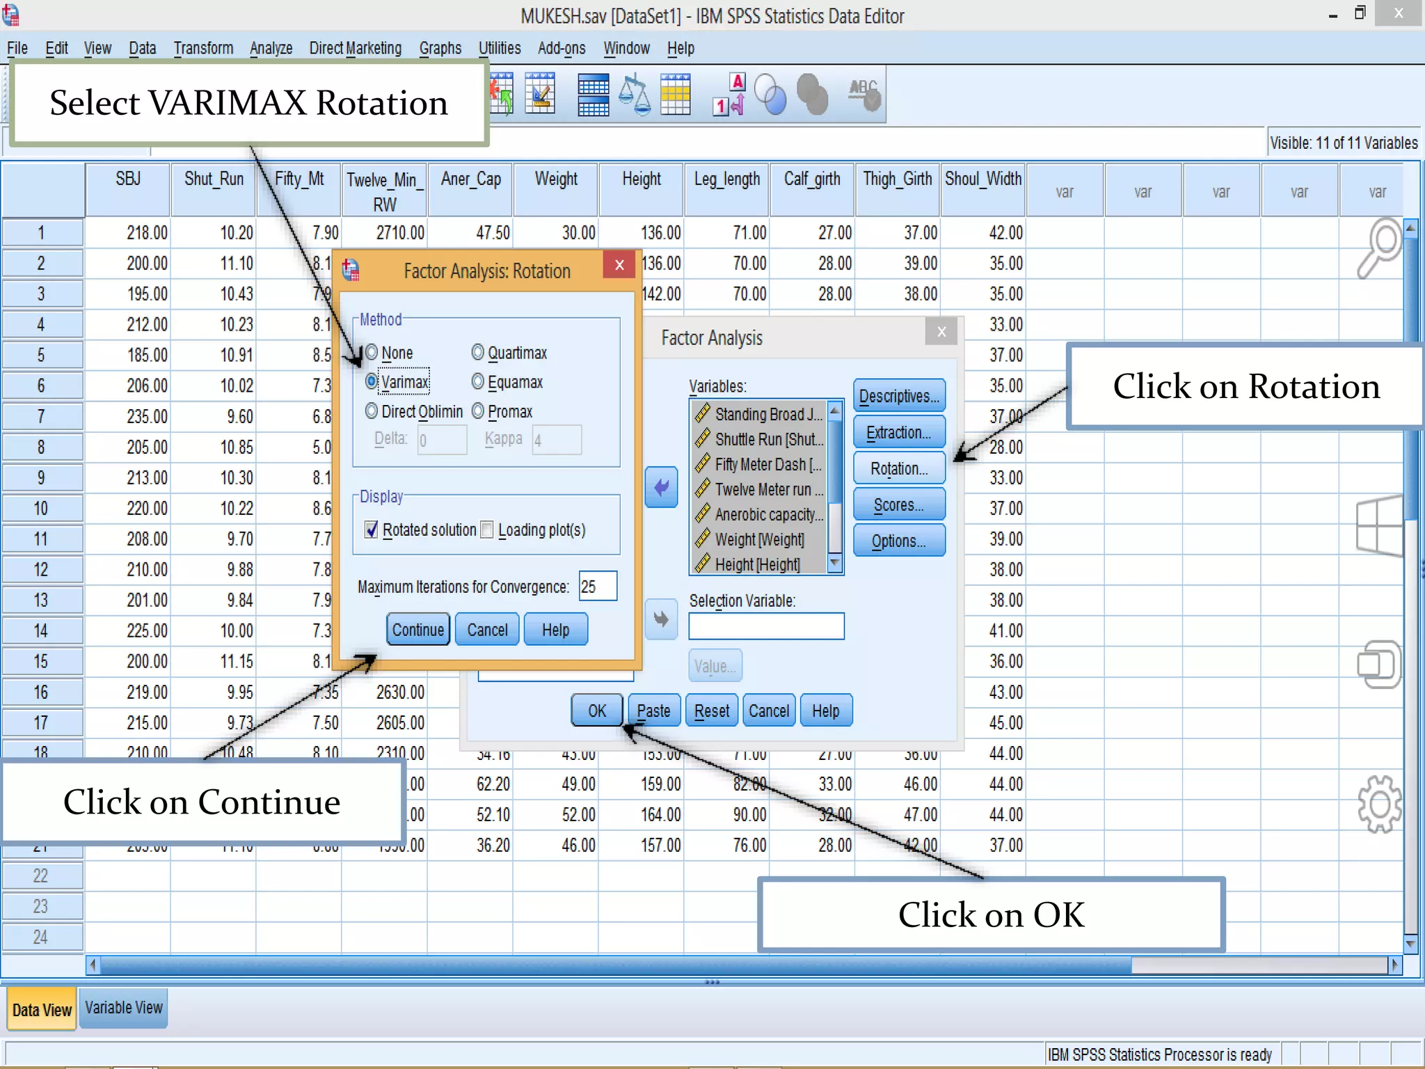
Task: Open the Options... sub-dialog
Action: (x=899, y=541)
